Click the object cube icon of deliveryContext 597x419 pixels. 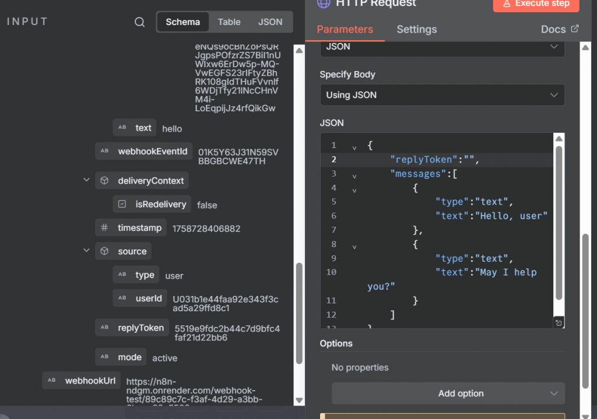pos(105,181)
